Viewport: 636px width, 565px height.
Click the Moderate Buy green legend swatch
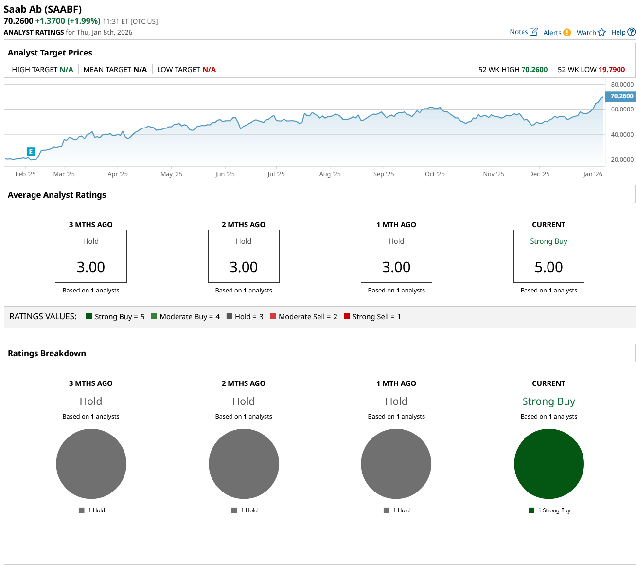[x=154, y=316]
